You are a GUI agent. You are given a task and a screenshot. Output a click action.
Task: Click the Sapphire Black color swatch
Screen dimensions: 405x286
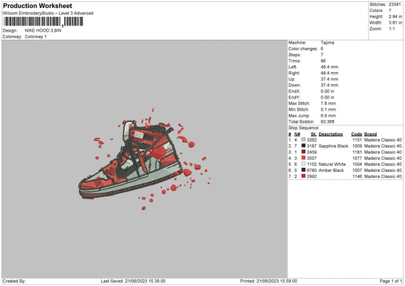[x=304, y=146]
